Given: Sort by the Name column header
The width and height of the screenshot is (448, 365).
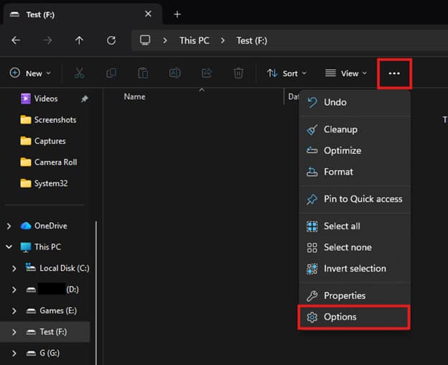Looking at the screenshot, I should [x=134, y=96].
